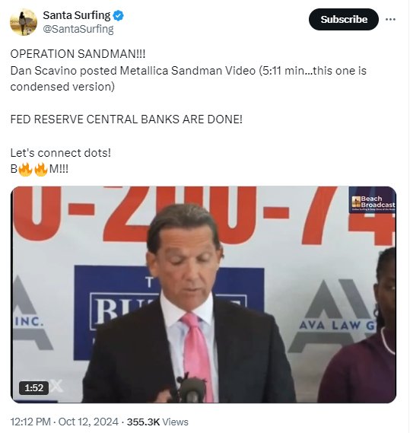View the 355.3K Views count

[x=157, y=422]
